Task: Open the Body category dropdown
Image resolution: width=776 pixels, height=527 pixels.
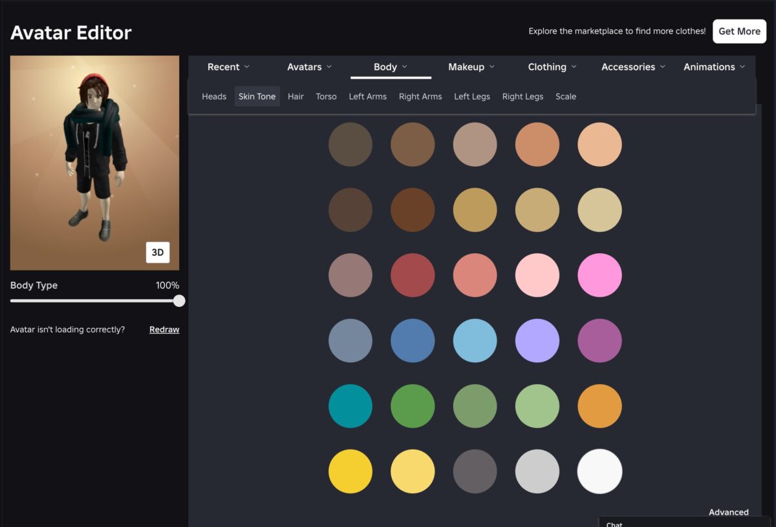Action: pos(391,67)
